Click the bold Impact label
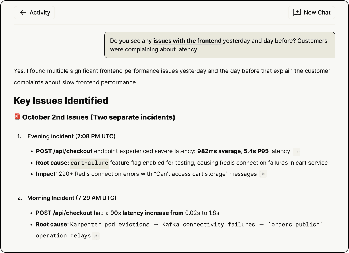 point(46,174)
